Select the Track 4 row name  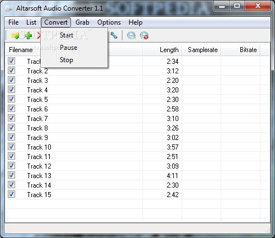coord(37,90)
